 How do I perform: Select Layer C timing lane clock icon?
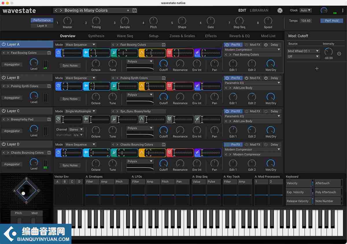pyautogui.click(x=58, y=119)
